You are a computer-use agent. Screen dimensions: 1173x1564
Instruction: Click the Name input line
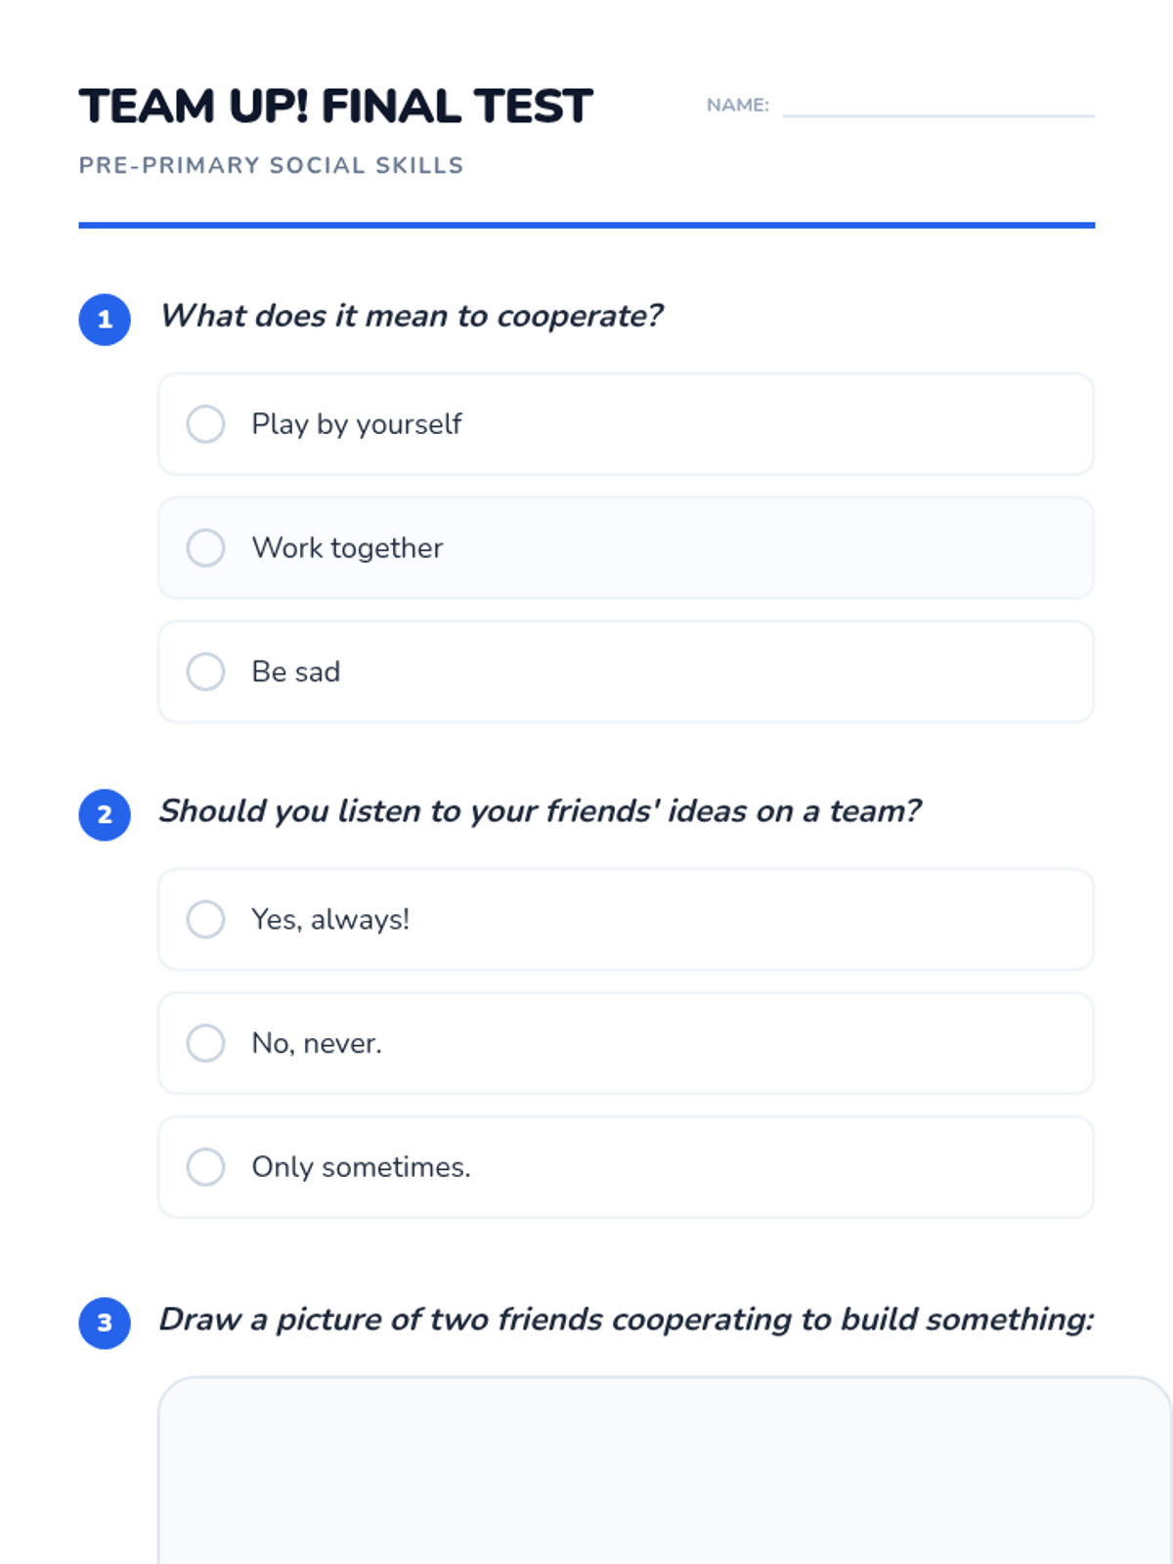[x=938, y=106]
